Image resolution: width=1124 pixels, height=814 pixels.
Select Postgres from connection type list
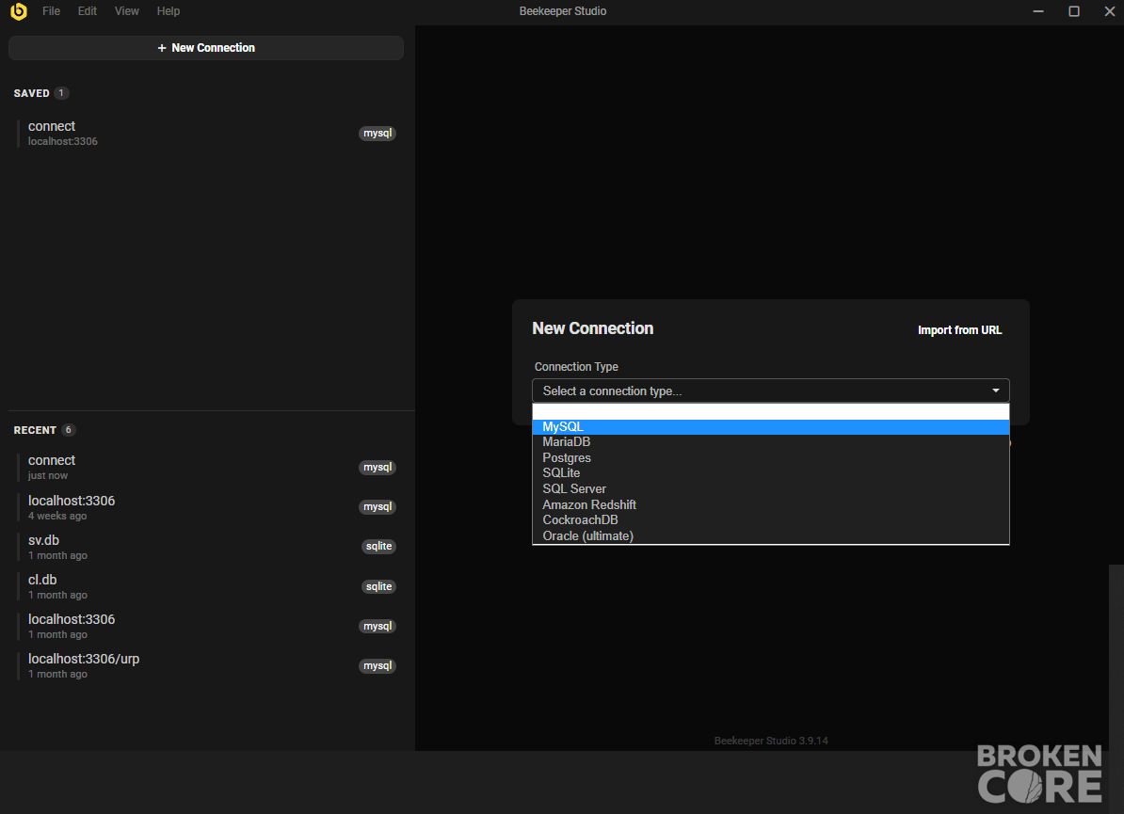pyautogui.click(x=771, y=458)
